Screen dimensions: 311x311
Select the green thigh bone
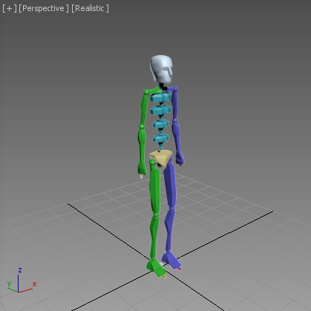[x=155, y=188]
